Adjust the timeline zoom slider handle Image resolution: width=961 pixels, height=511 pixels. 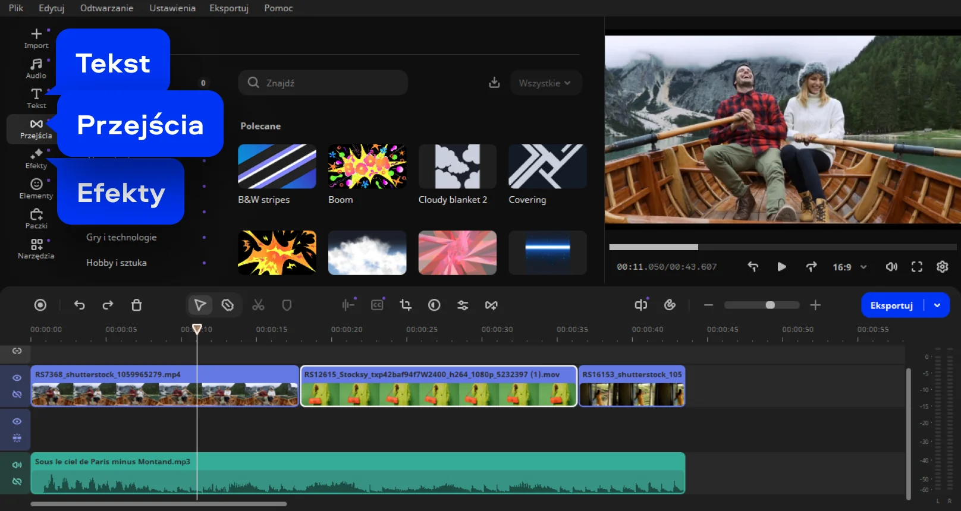point(770,305)
